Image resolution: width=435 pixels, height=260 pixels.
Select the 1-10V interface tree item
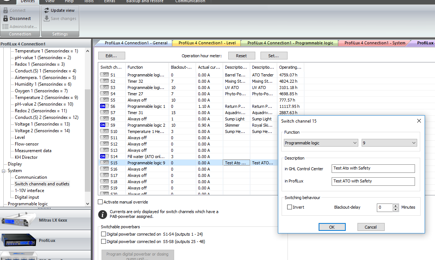[x=29, y=190]
